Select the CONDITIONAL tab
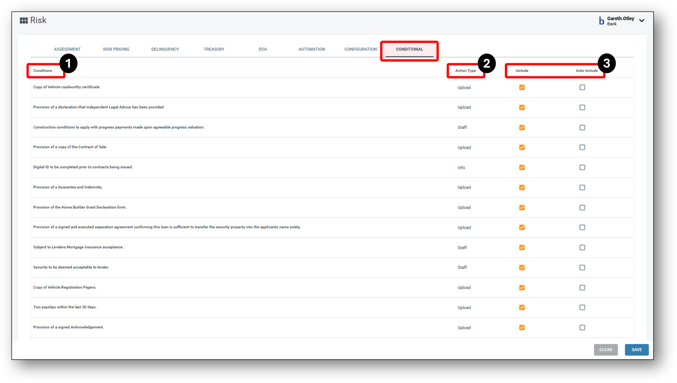 point(409,49)
